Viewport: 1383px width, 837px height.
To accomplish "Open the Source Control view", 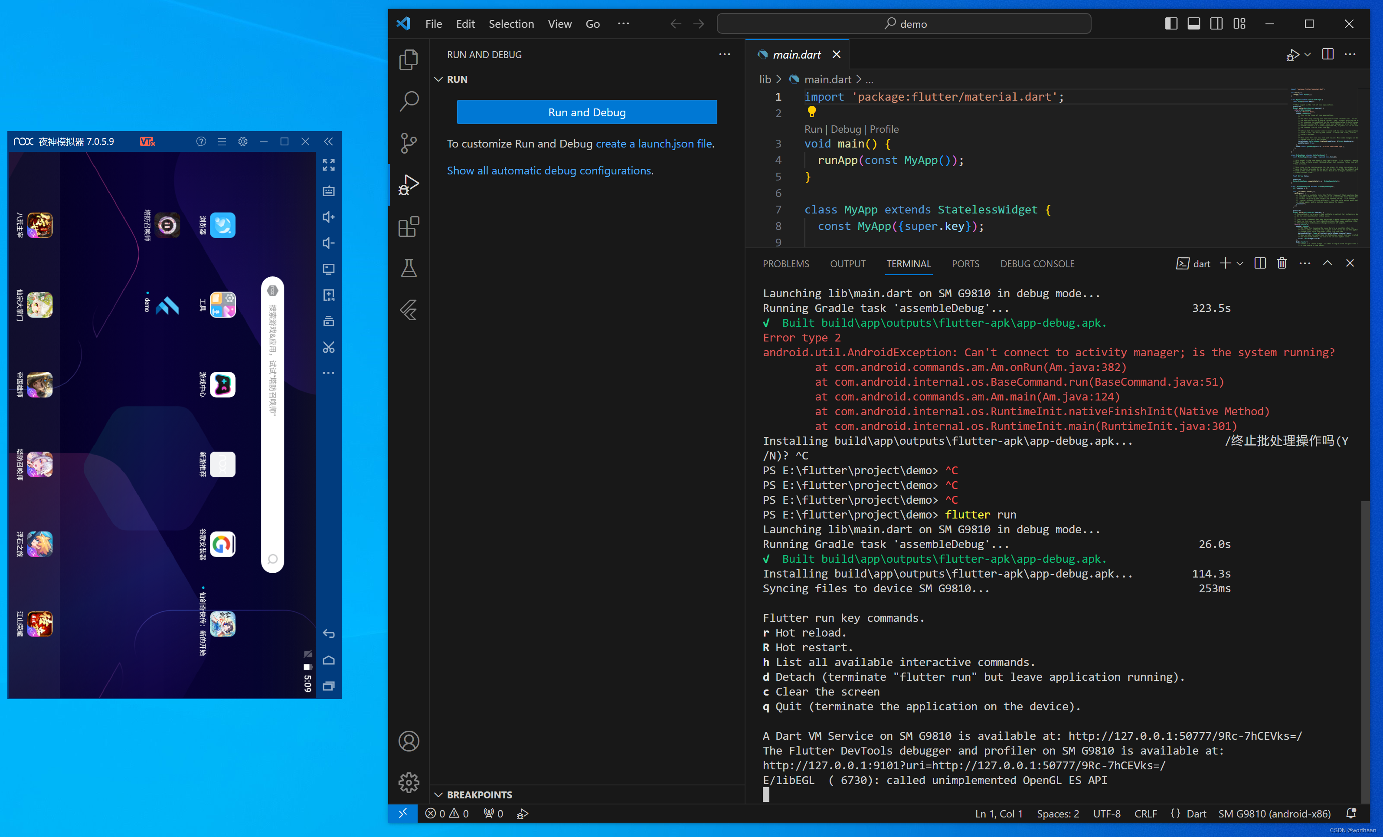I will point(409,143).
